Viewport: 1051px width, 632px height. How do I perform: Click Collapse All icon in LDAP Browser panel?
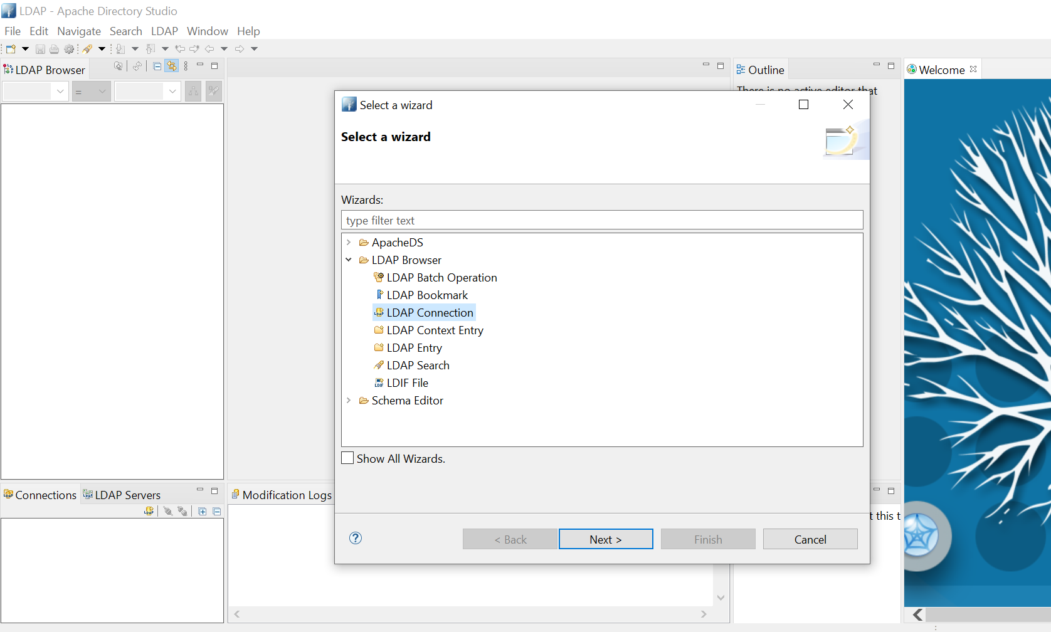point(157,66)
